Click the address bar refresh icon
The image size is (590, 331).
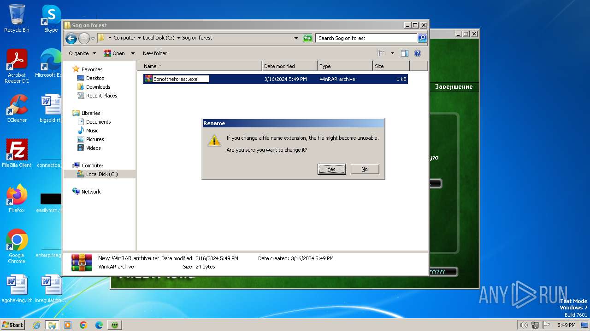(307, 38)
